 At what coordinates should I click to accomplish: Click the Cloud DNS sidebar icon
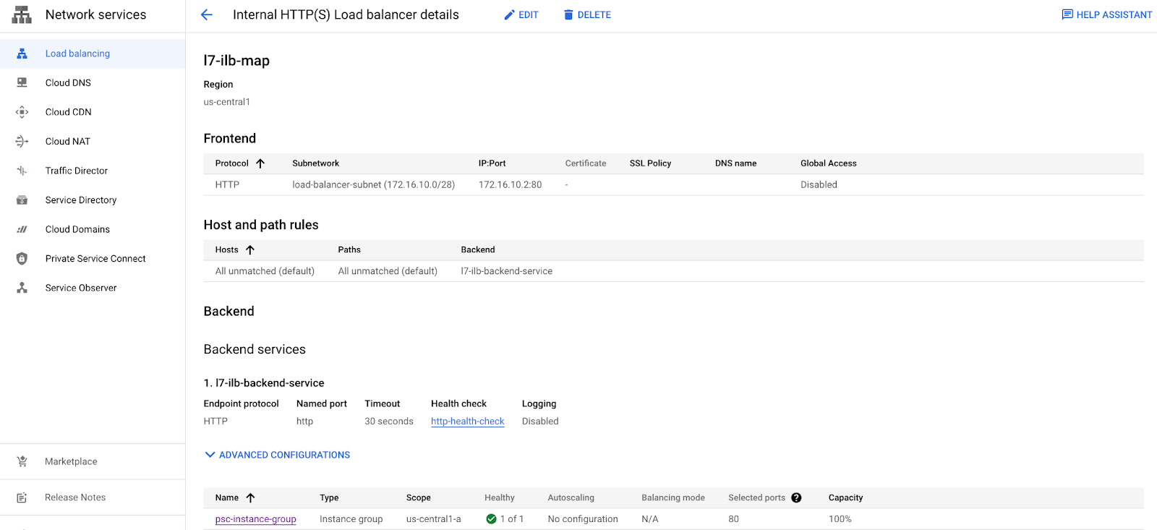22,83
